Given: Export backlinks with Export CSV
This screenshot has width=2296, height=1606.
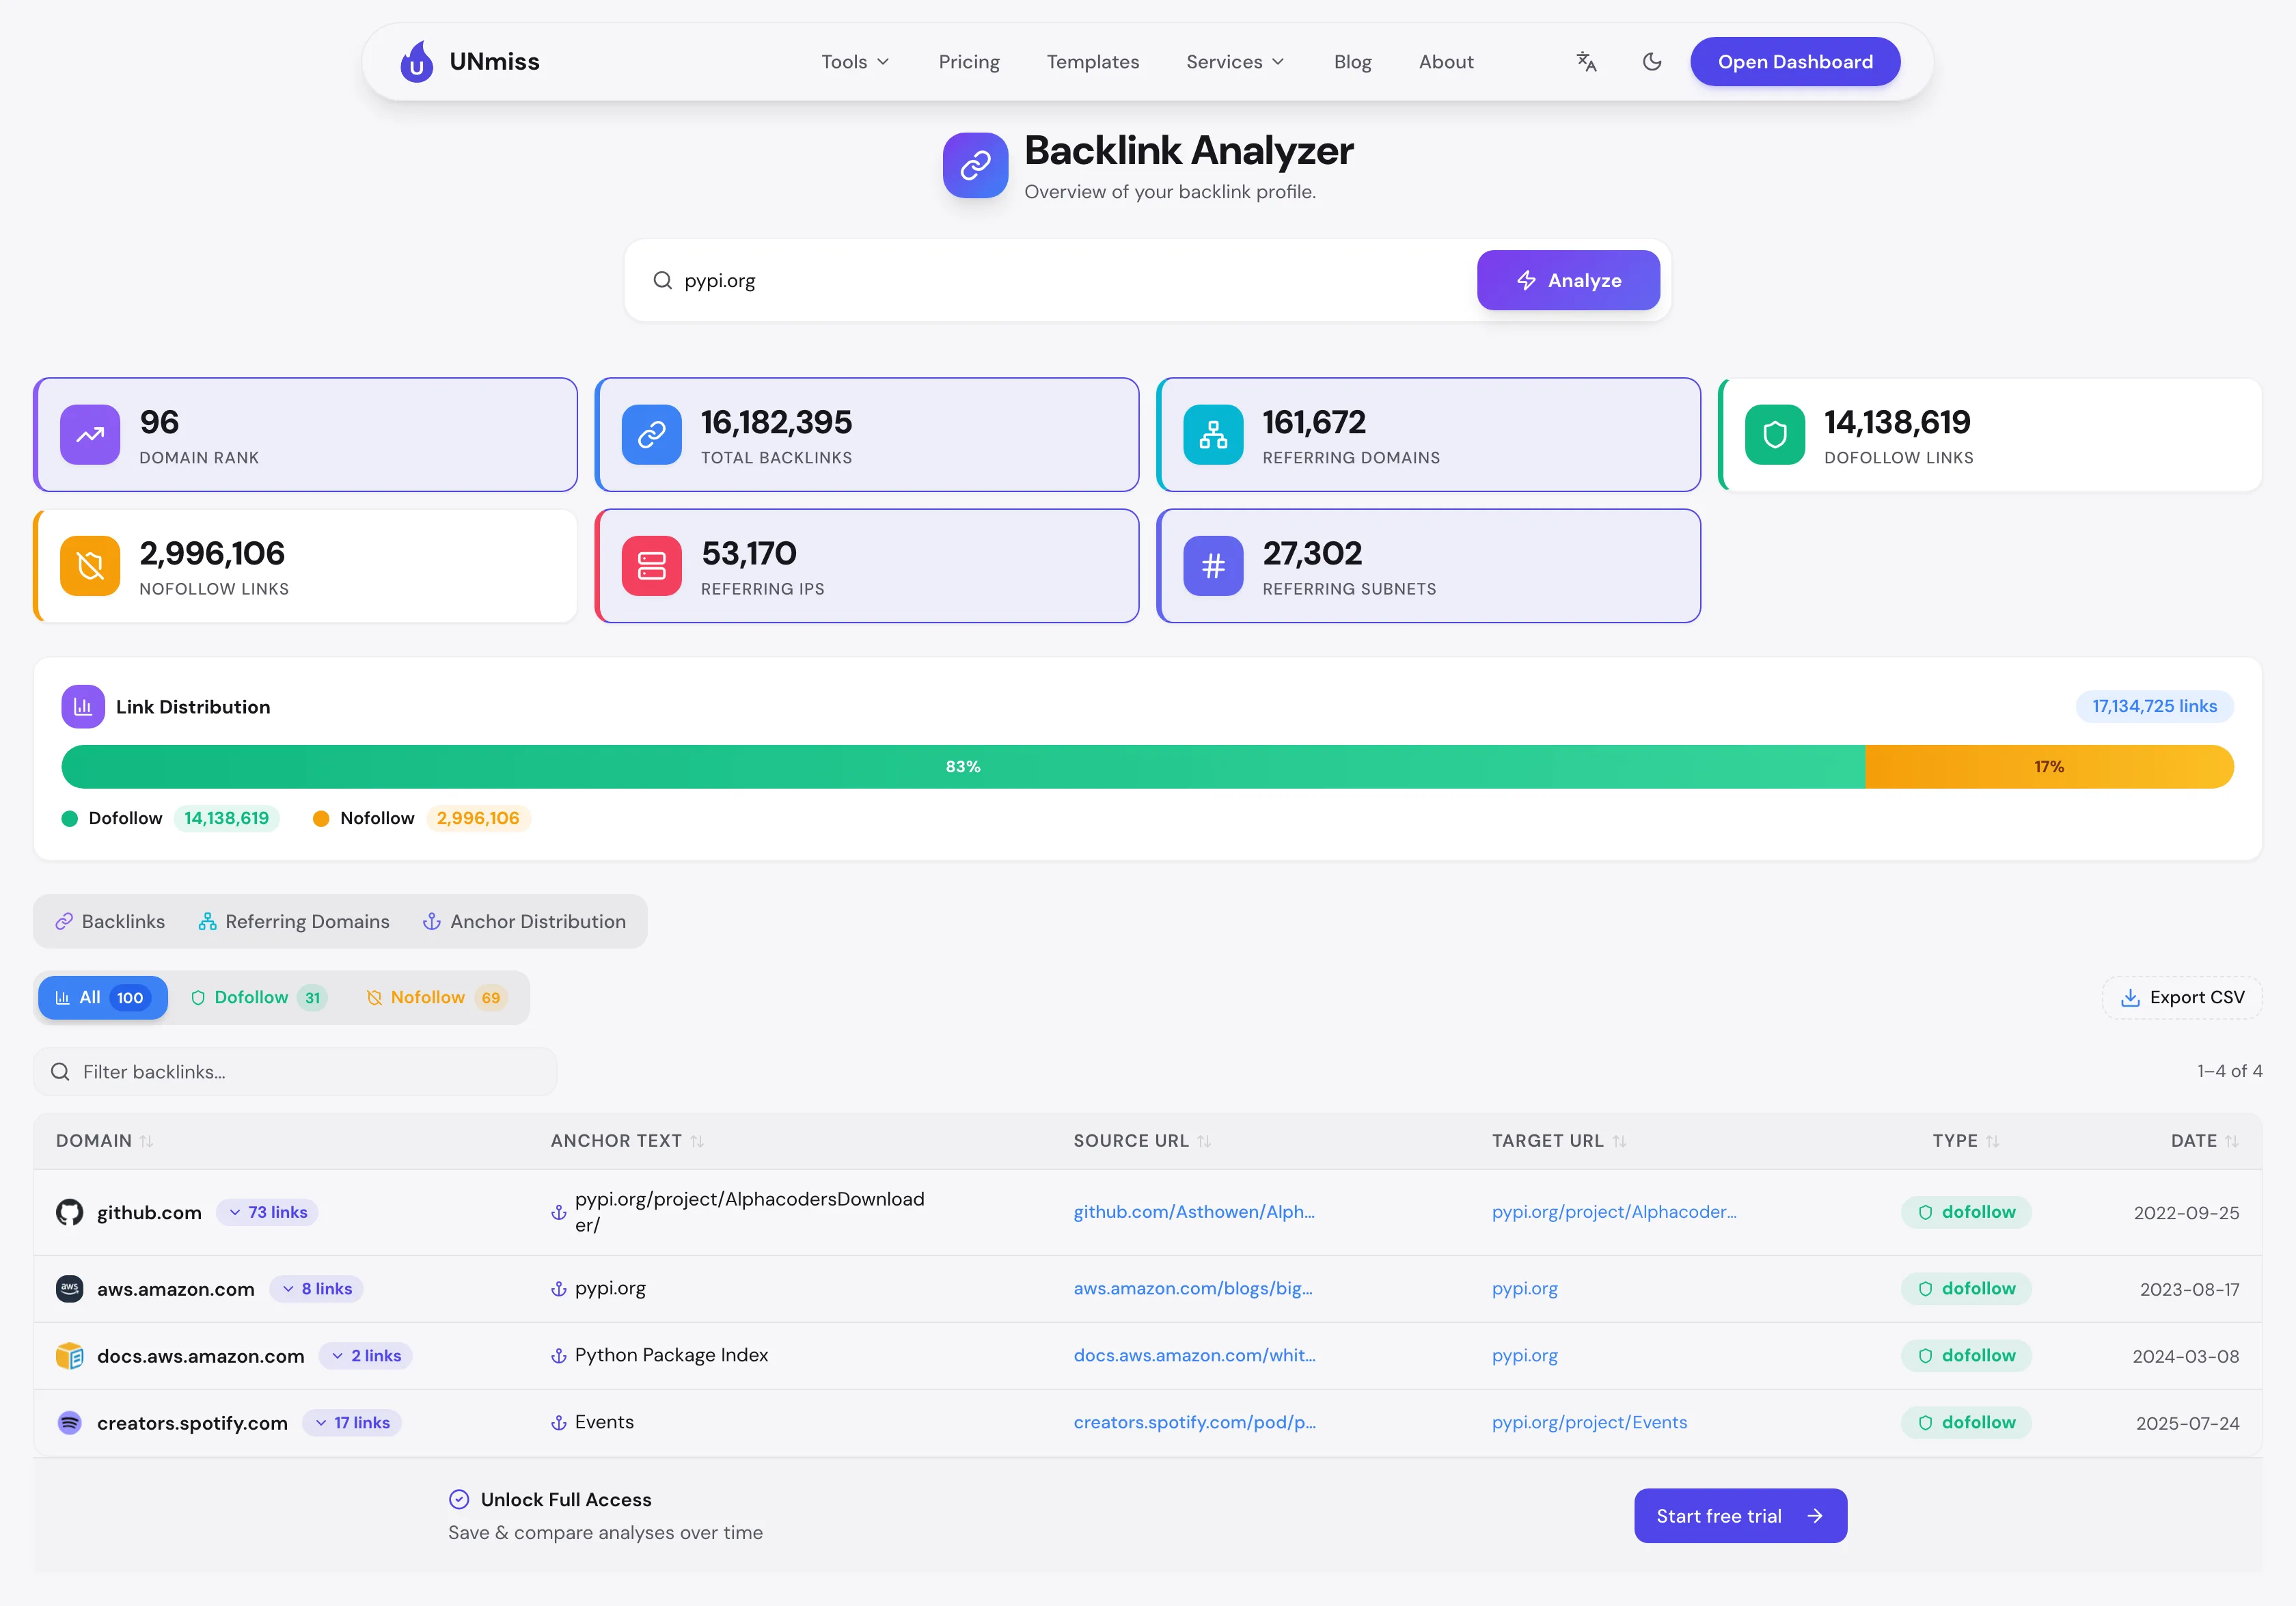Looking at the screenshot, I should point(2182,998).
